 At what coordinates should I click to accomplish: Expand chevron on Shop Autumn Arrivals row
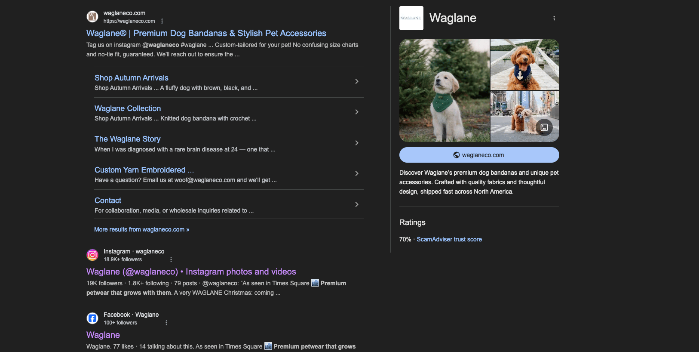357,81
